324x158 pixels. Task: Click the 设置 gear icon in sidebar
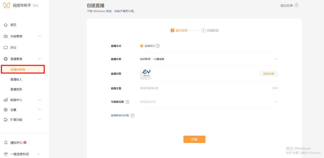[6, 110]
